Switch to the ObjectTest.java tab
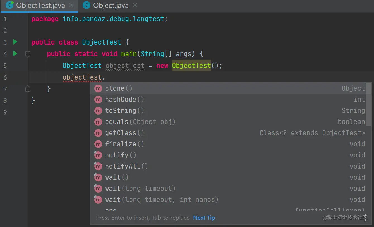Viewport: 374px width, 227px height. coord(39,6)
